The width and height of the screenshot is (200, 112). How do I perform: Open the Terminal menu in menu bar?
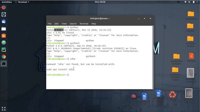pos(84,24)
